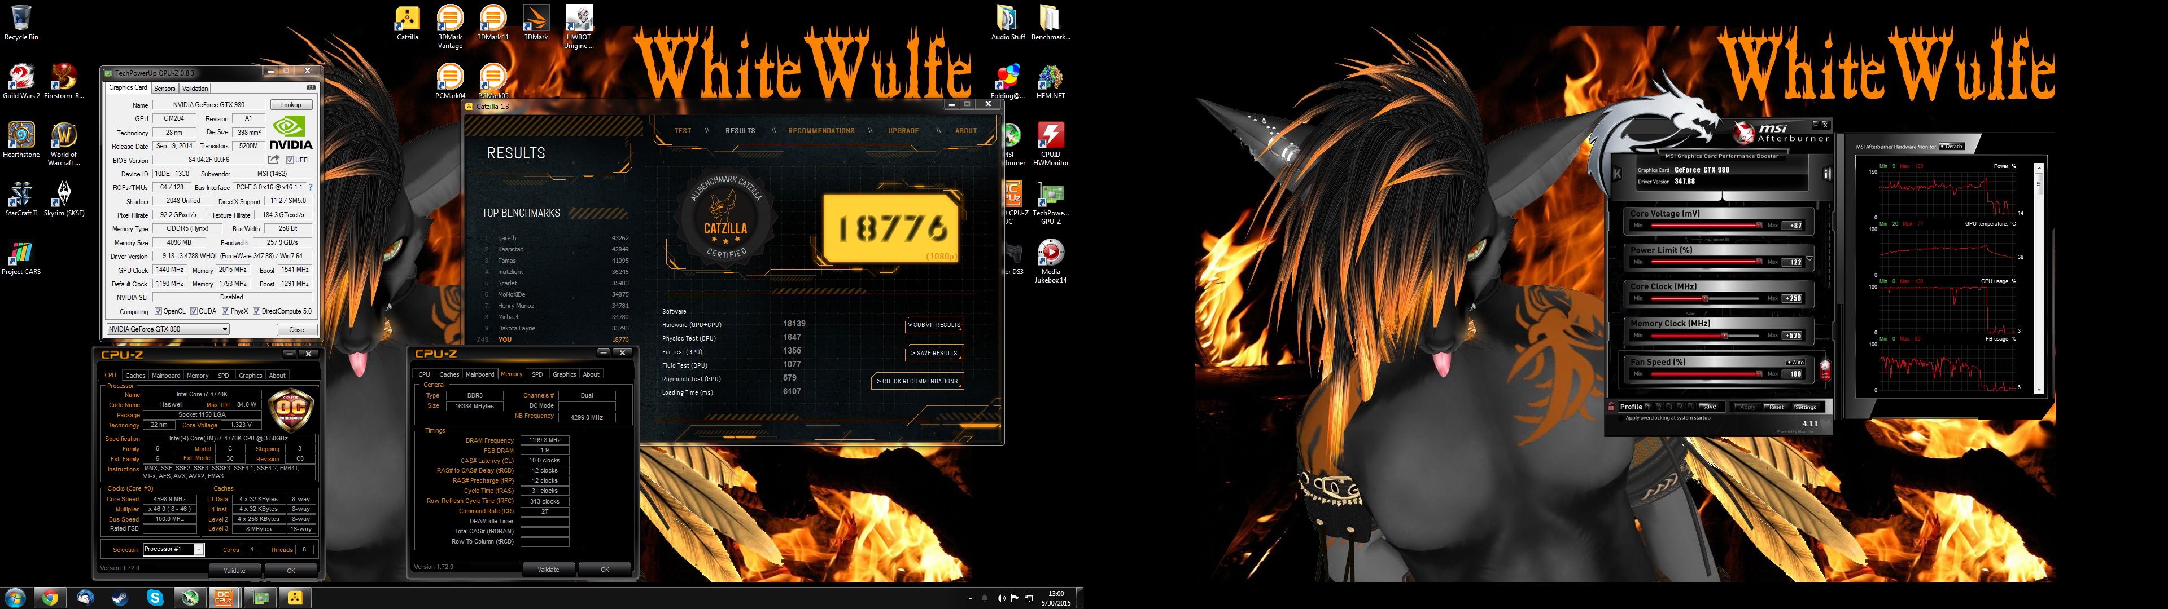Expand the Power Limit arrow in Afterburner
Viewport: 2168px width, 609px height.
(x=1809, y=259)
